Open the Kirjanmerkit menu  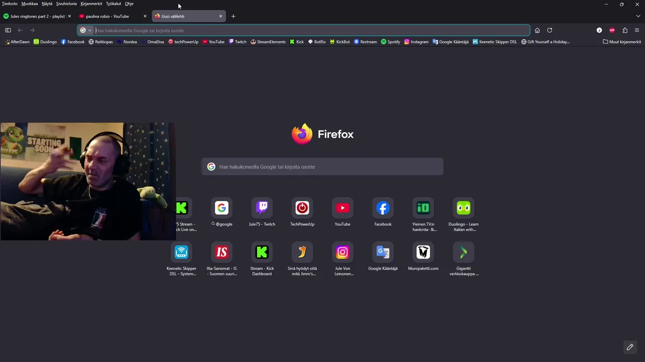pyautogui.click(x=91, y=4)
